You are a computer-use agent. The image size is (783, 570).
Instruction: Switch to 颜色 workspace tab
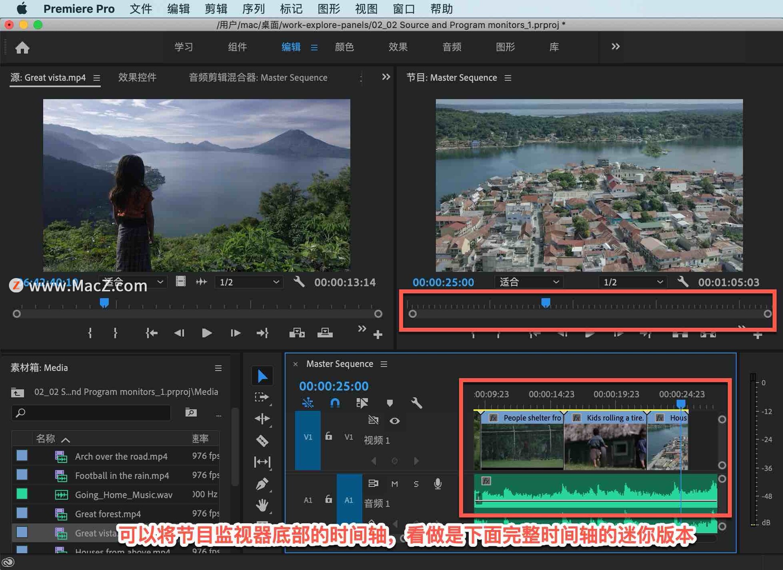coord(344,47)
